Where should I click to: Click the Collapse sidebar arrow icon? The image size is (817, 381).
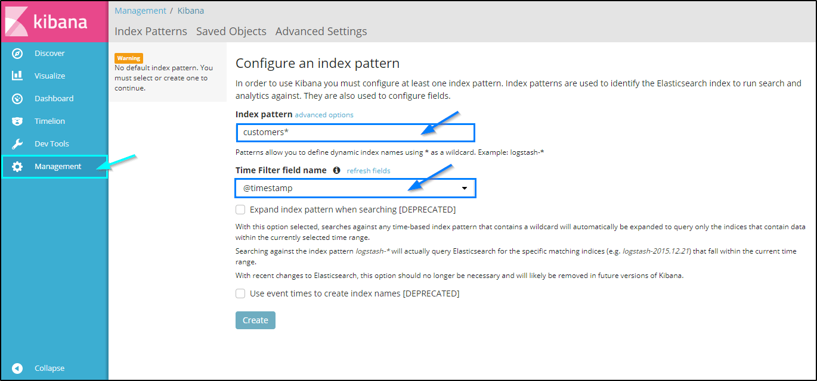pyautogui.click(x=17, y=368)
